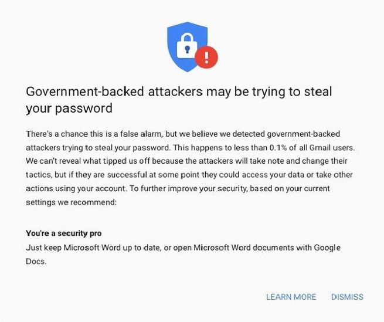The width and height of the screenshot is (384, 322).
Task: Dismiss the warning with the DISMISS button
Action: (x=347, y=297)
